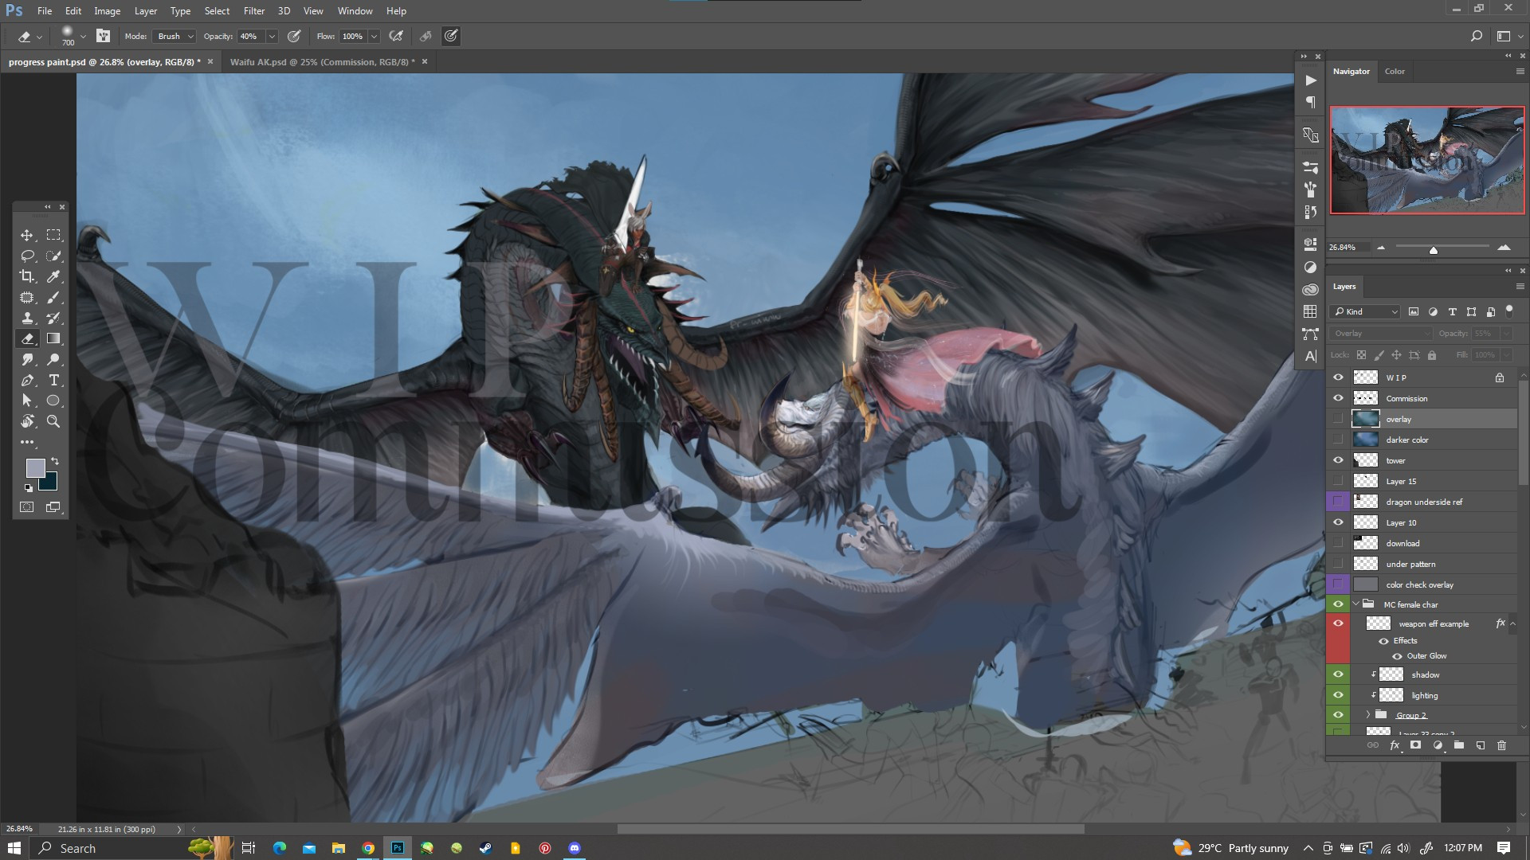Open the Actions play-icon panel
The height and width of the screenshot is (860, 1530).
coord(1311,80)
